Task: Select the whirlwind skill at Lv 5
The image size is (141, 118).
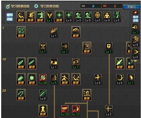Action: [x=54, y=79]
